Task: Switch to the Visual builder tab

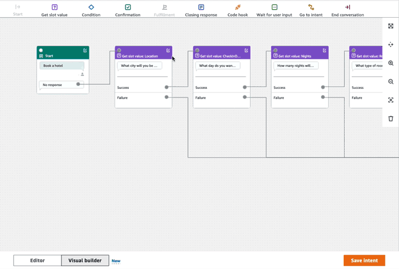Action: click(x=85, y=260)
